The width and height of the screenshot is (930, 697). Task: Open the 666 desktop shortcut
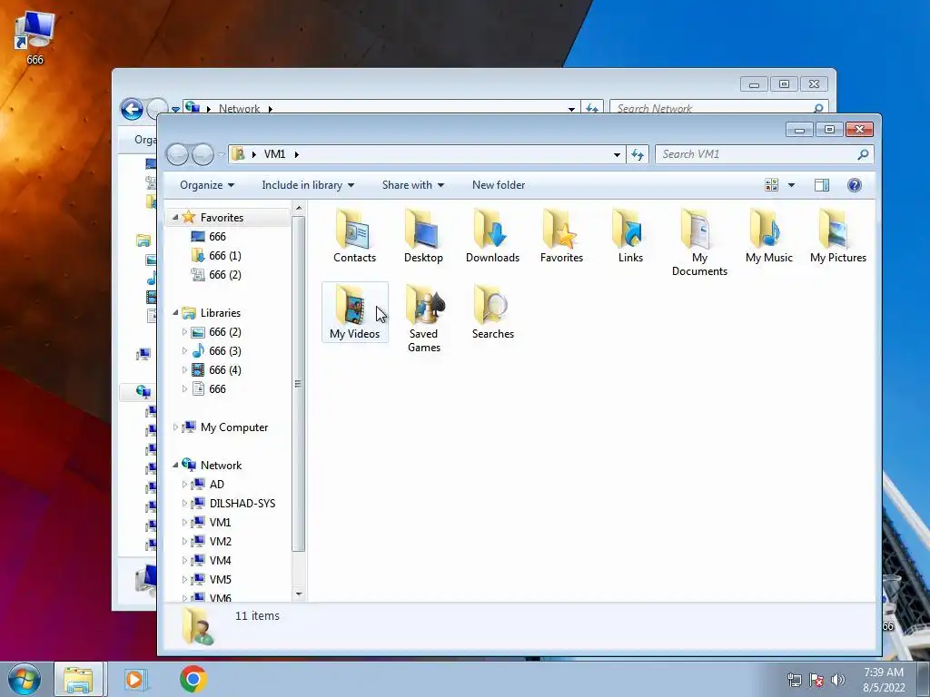pos(35,36)
